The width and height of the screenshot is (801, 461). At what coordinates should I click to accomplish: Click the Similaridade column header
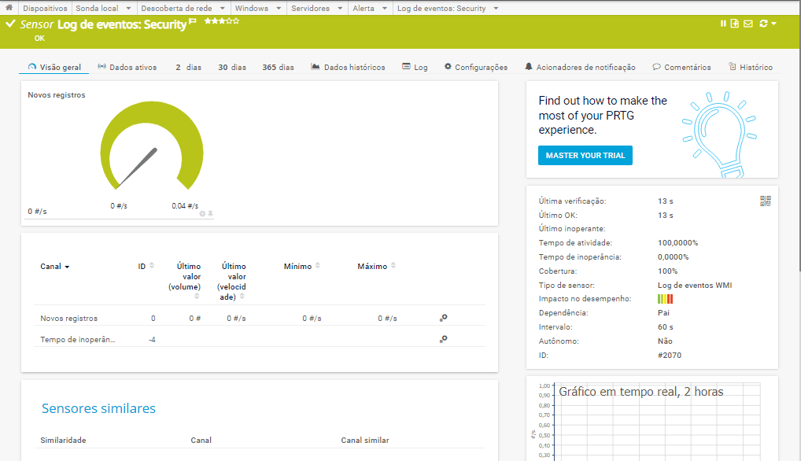pos(63,440)
